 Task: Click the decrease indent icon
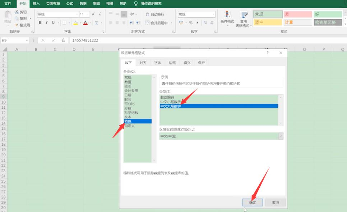point(131,23)
